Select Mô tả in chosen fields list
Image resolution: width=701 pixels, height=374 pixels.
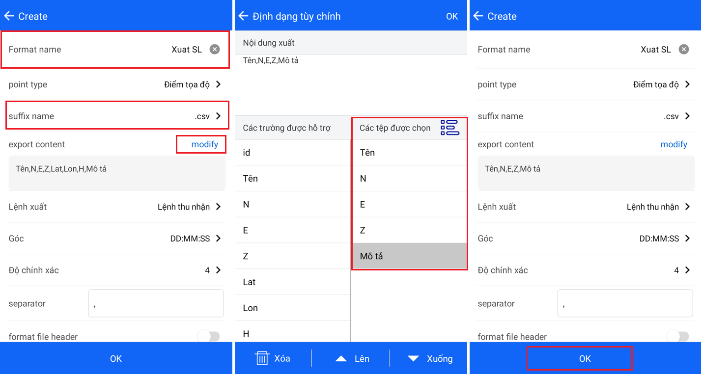[x=409, y=256]
